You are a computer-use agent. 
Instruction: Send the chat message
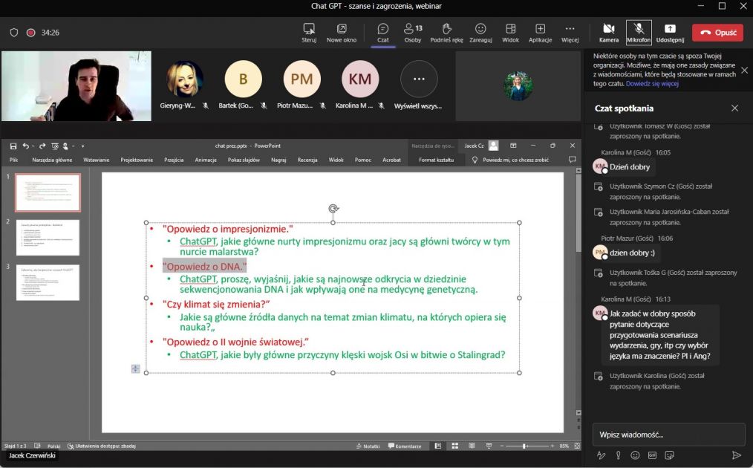[x=736, y=455]
